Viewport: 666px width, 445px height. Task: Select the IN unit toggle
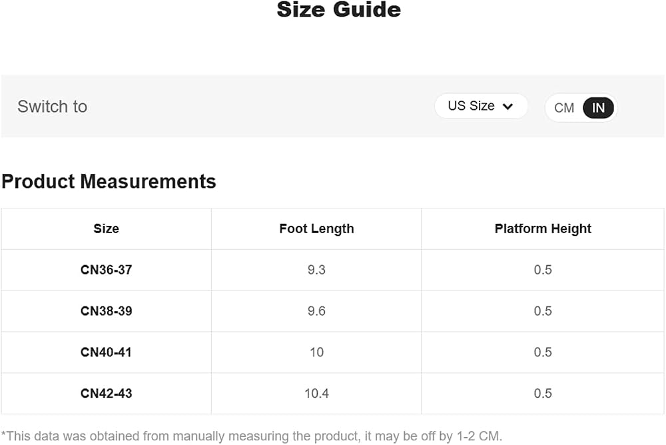coord(598,108)
